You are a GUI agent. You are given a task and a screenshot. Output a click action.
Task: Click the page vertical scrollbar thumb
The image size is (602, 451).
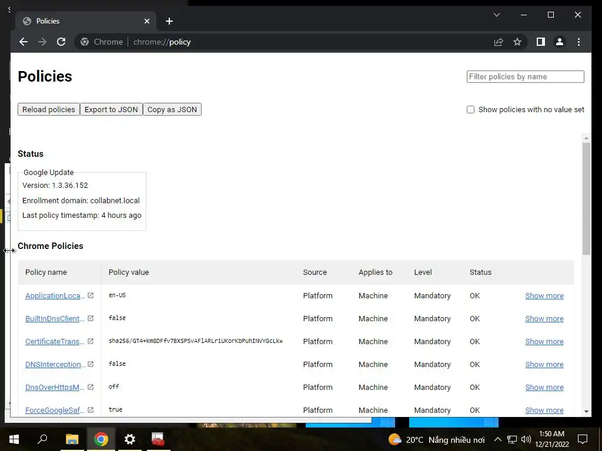(586, 198)
